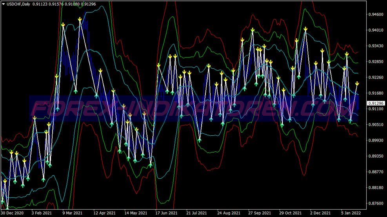Select the yellow arrow at the highest April 2021 peak
This screenshot has height=217, width=387.
tap(80, 19)
